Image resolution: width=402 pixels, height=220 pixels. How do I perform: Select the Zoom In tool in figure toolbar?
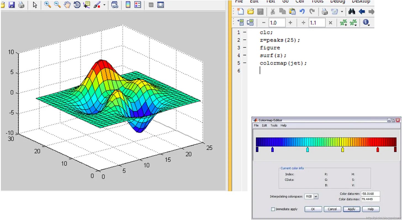(47, 5)
